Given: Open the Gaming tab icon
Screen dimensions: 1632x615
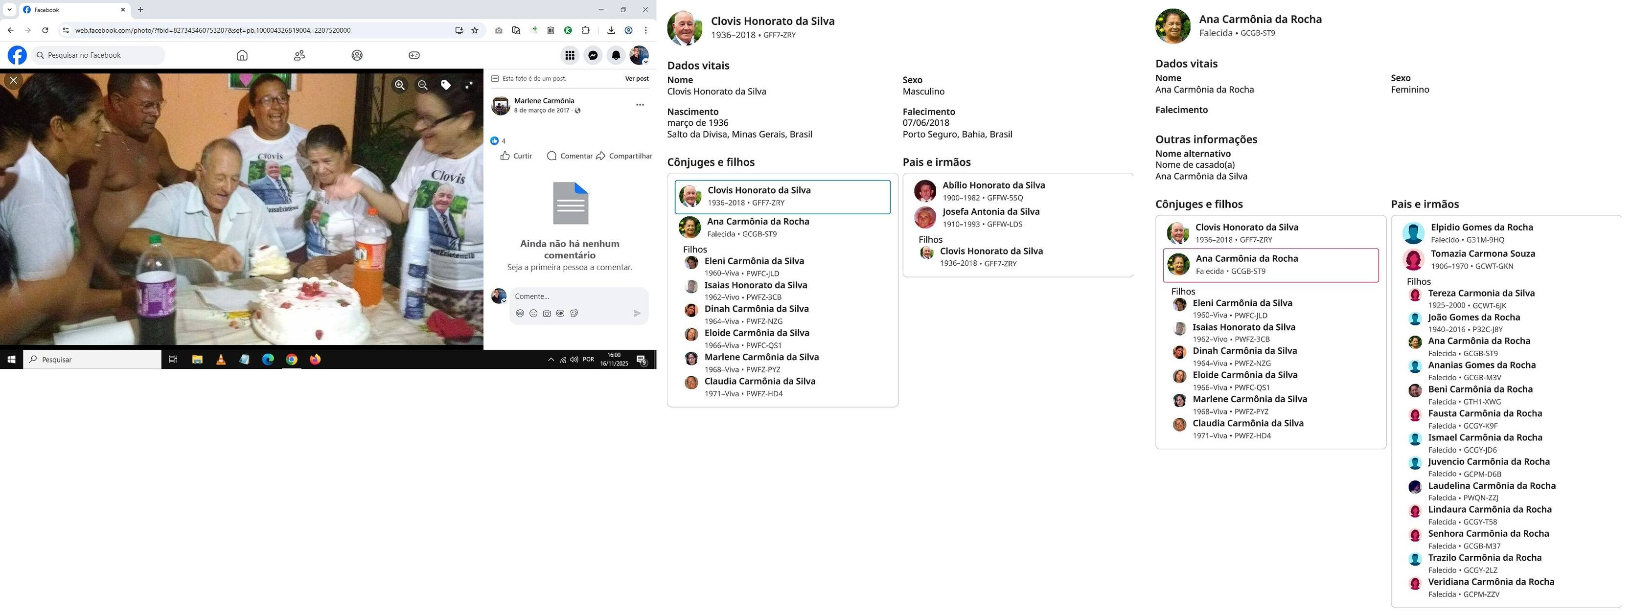Looking at the screenshot, I should 414,55.
